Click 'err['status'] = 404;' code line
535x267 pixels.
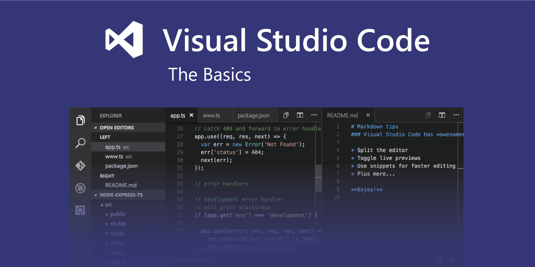pyautogui.click(x=232, y=152)
